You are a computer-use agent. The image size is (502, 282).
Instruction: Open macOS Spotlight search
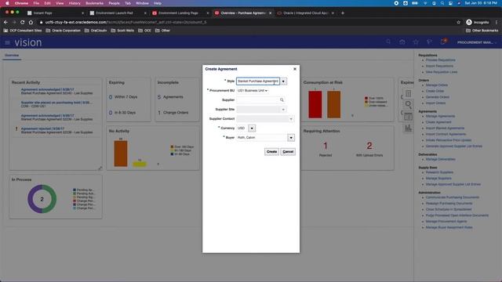coord(442,3)
